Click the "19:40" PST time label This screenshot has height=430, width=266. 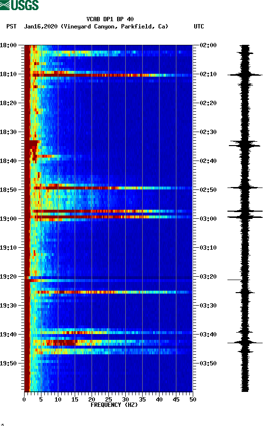pyautogui.click(x=8, y=335)
